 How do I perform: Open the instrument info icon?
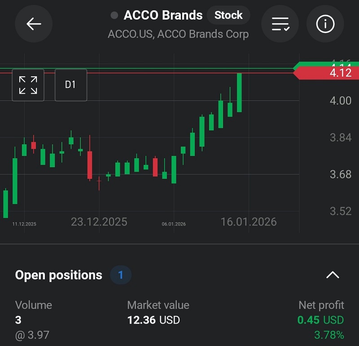tap(325, 24)
